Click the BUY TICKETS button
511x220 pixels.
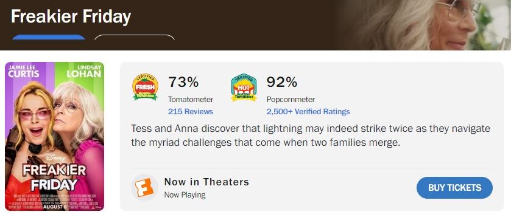point(454,188)
